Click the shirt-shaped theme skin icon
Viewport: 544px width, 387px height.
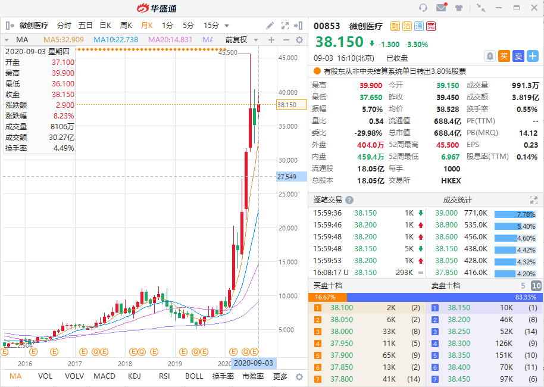tap(459, 7)
